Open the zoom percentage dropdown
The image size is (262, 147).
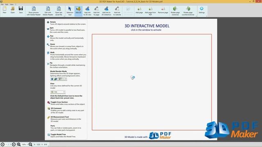[27, 145]
